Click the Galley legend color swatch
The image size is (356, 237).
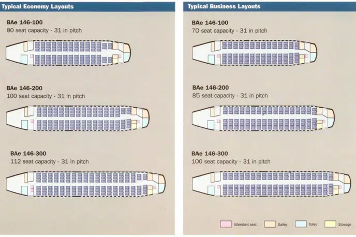270,224
